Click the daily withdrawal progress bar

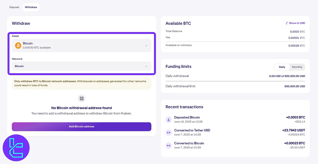(x=235, y=81)
